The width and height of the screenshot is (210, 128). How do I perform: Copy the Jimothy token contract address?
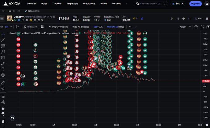pyautogui.click(x=48, y=17)
